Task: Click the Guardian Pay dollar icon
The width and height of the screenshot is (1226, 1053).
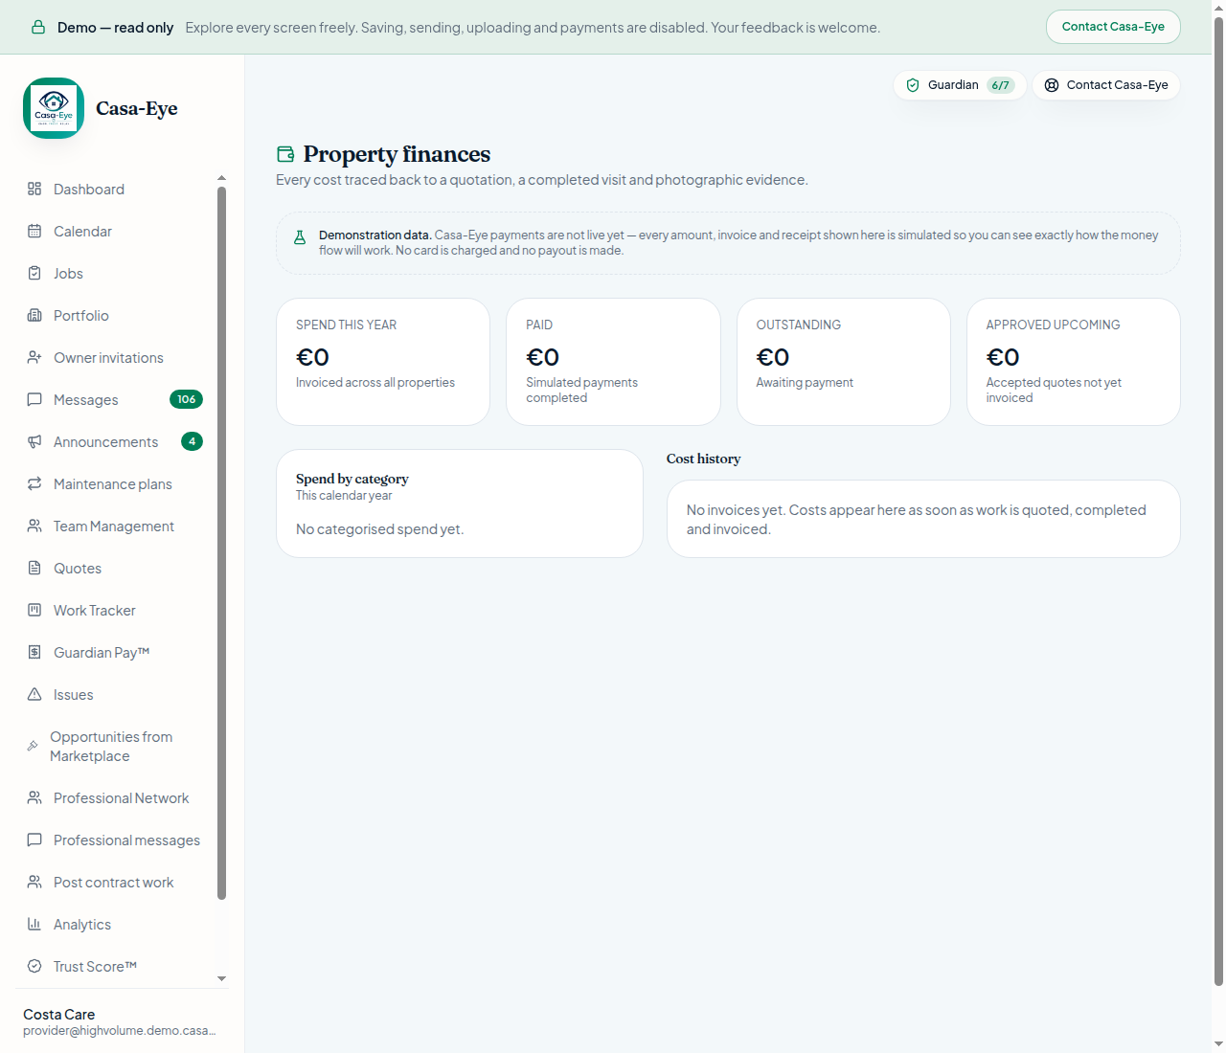Action: 34,652
